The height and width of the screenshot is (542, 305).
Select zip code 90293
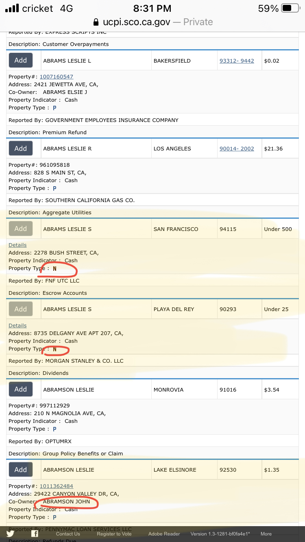(228, 309)
